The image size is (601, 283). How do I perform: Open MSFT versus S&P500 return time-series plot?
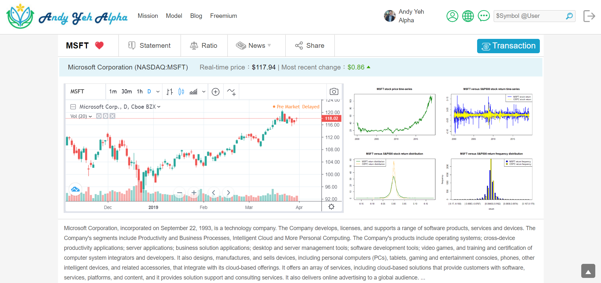491,114
